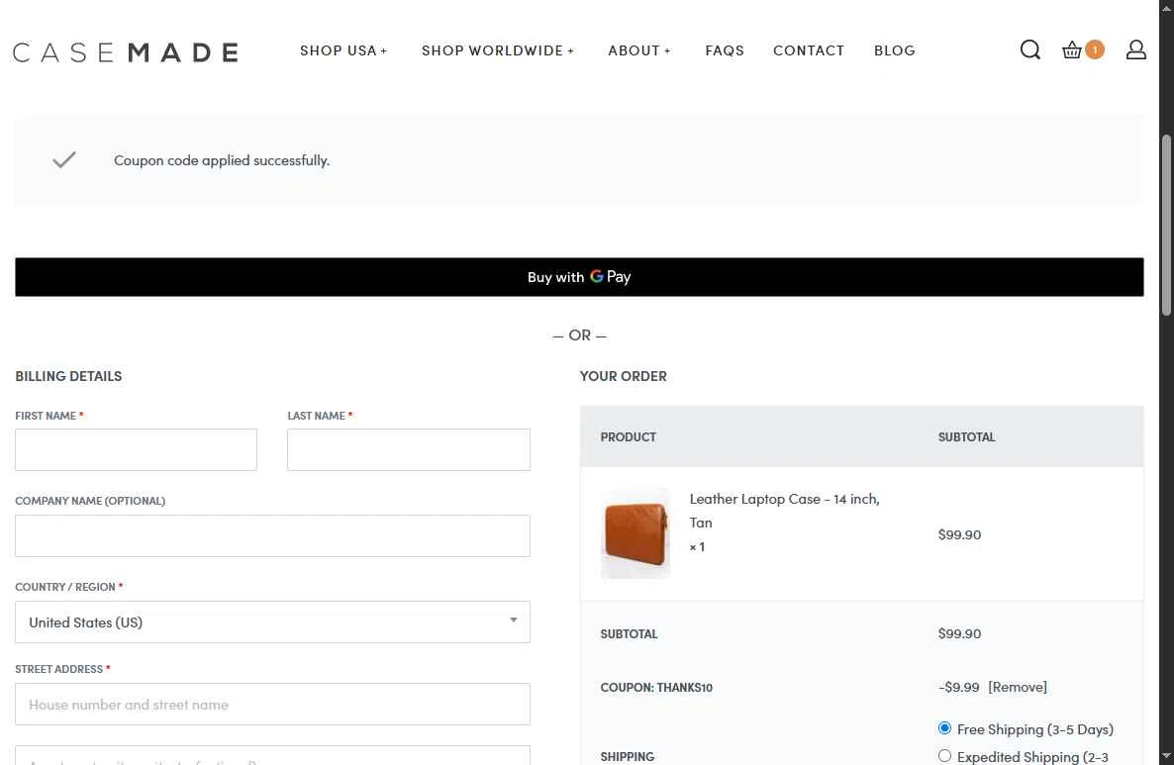1174x765 pixels.
Task: Click the Street Address input field
Action: pos(272,705)
